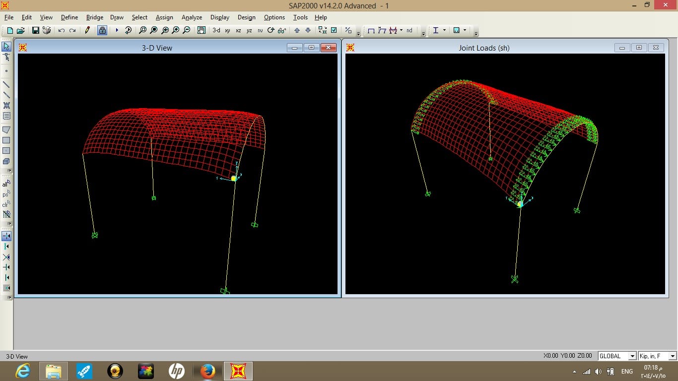
Task: Open the GLOBAL coordinate system dropdown
Action: pyautogui.click(x=632, y=356)
